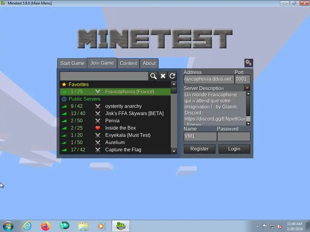Click PvP swords icon for oysterity anarchy

98,106
